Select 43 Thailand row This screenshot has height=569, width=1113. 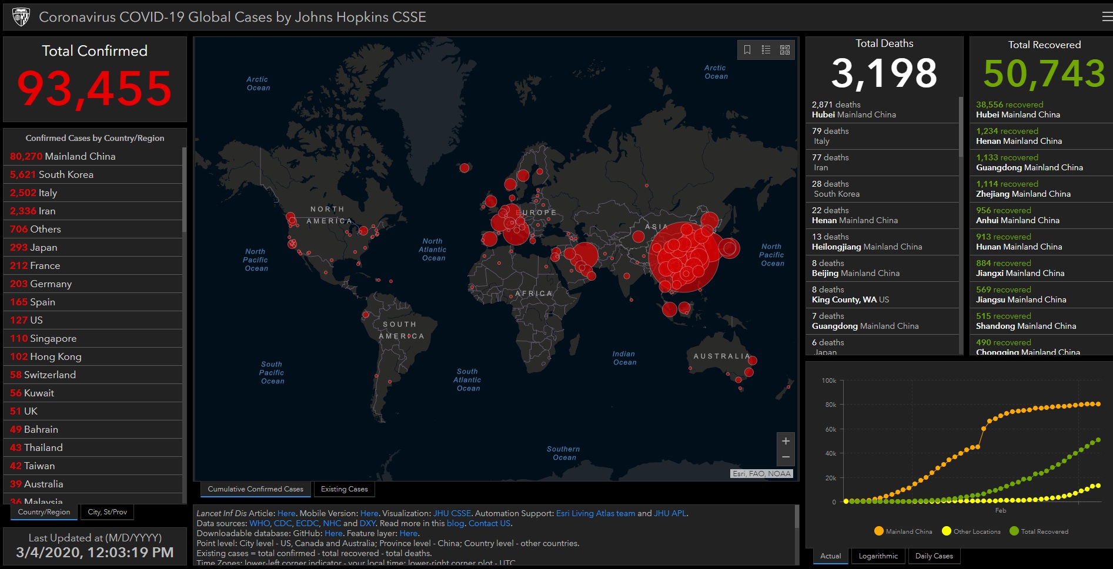(x=93, y=447)
